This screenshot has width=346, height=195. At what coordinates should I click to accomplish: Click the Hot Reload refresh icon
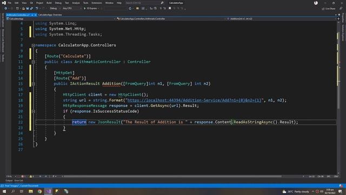click(x=130, y=9)
